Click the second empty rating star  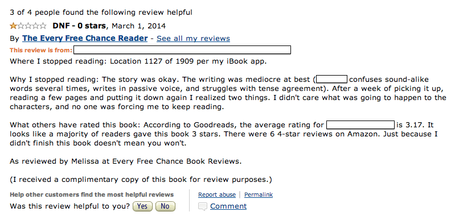pos(21,26)
